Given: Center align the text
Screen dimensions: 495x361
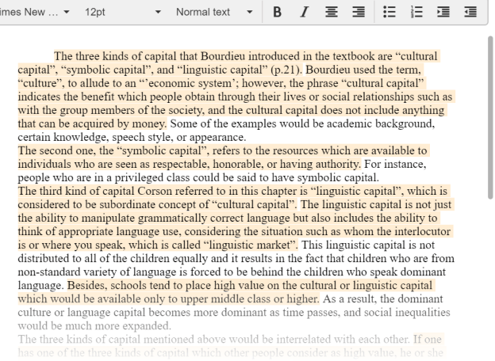Looking at the screenshot, I should click(332, 12).
